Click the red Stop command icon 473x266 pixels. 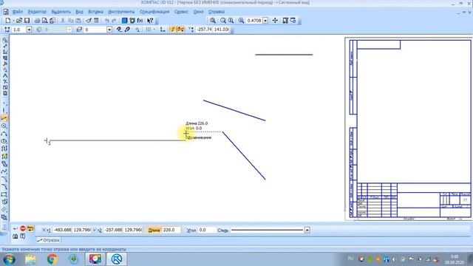(23, 228)
